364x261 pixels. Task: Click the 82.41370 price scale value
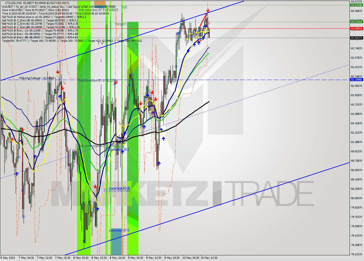point(357,67)
